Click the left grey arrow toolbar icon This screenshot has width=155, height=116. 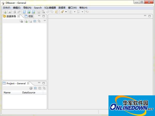[48, 12]
